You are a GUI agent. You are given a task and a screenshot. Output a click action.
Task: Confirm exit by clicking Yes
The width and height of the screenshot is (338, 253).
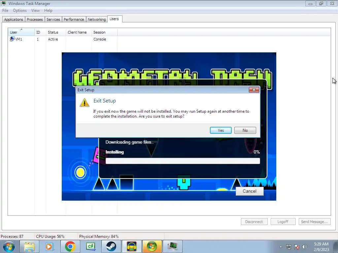click(x=221, y=130)
